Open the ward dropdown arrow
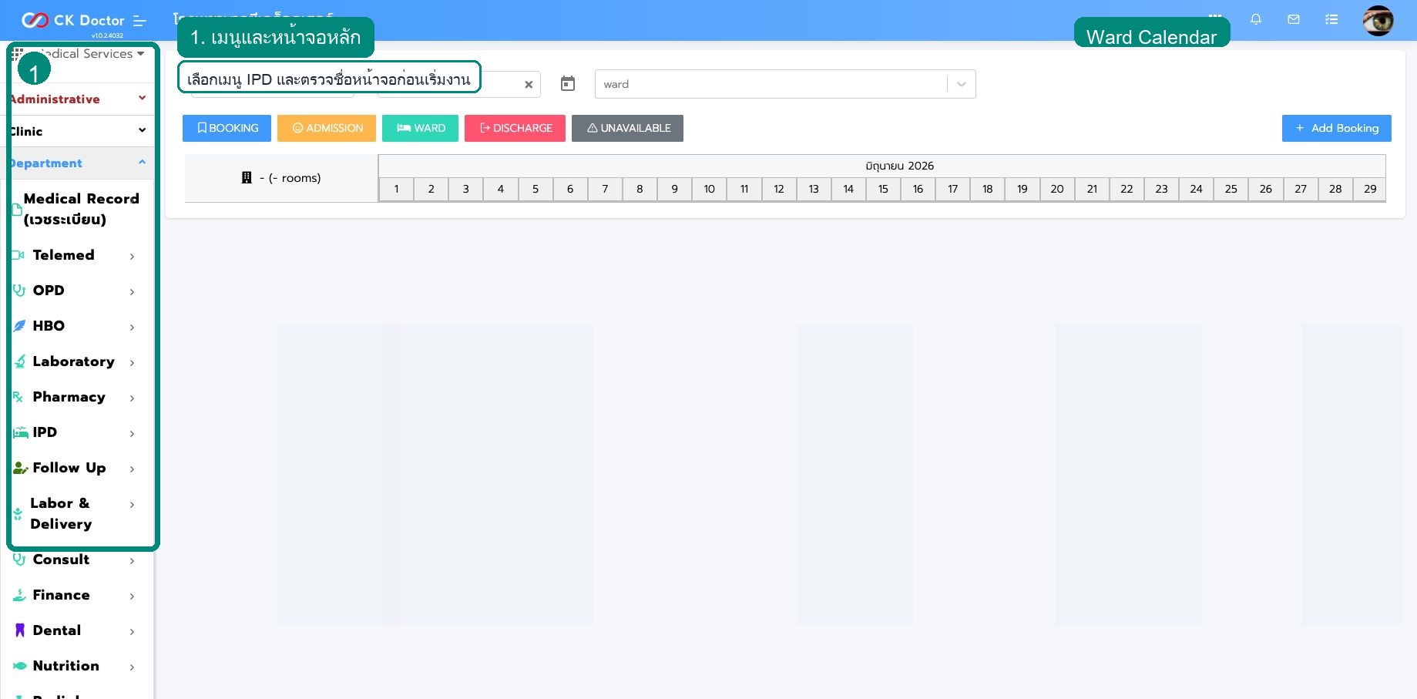This screenshot has height=699, width=1417. click(x=962, y=84)
